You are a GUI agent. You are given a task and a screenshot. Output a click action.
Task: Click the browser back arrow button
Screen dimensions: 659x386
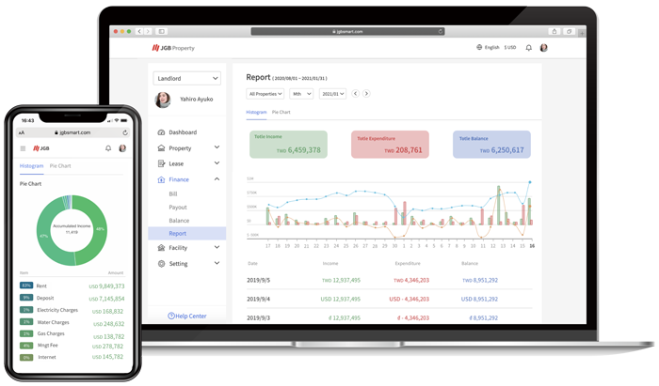[x=137, y=31]
